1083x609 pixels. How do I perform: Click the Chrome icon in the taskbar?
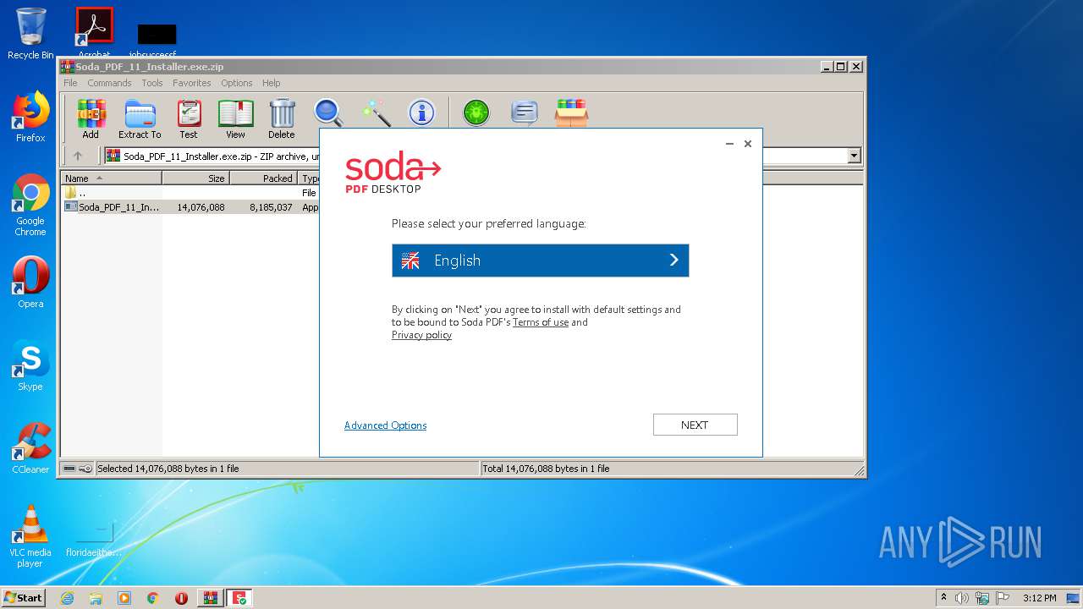(153, 598)
